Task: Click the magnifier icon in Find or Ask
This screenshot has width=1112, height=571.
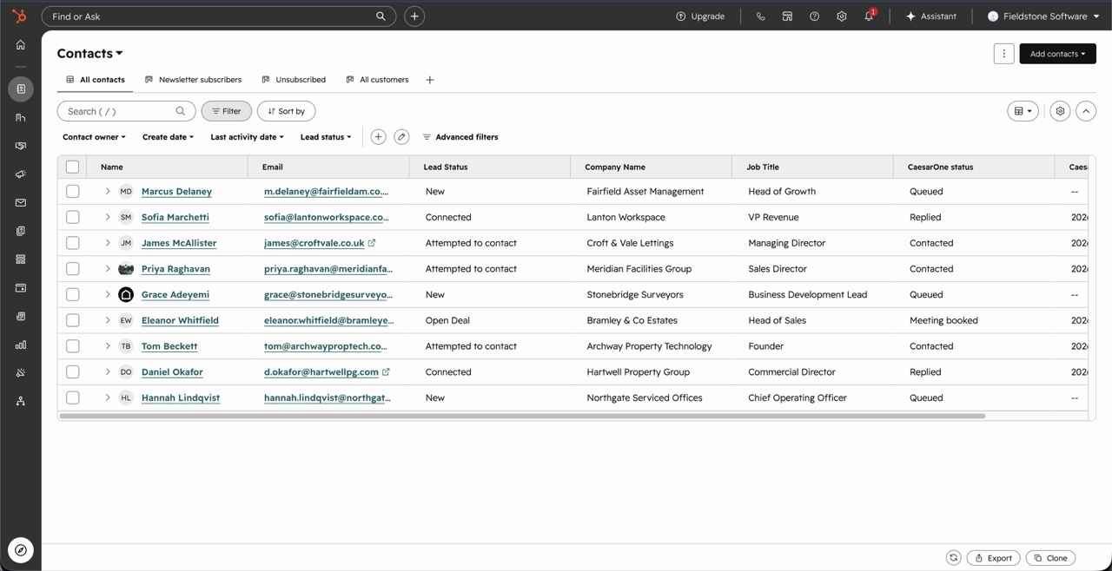Action: (381, 16)
